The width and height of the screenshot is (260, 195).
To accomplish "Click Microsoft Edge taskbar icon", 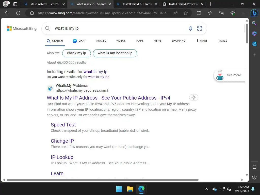I will [141, 189].
